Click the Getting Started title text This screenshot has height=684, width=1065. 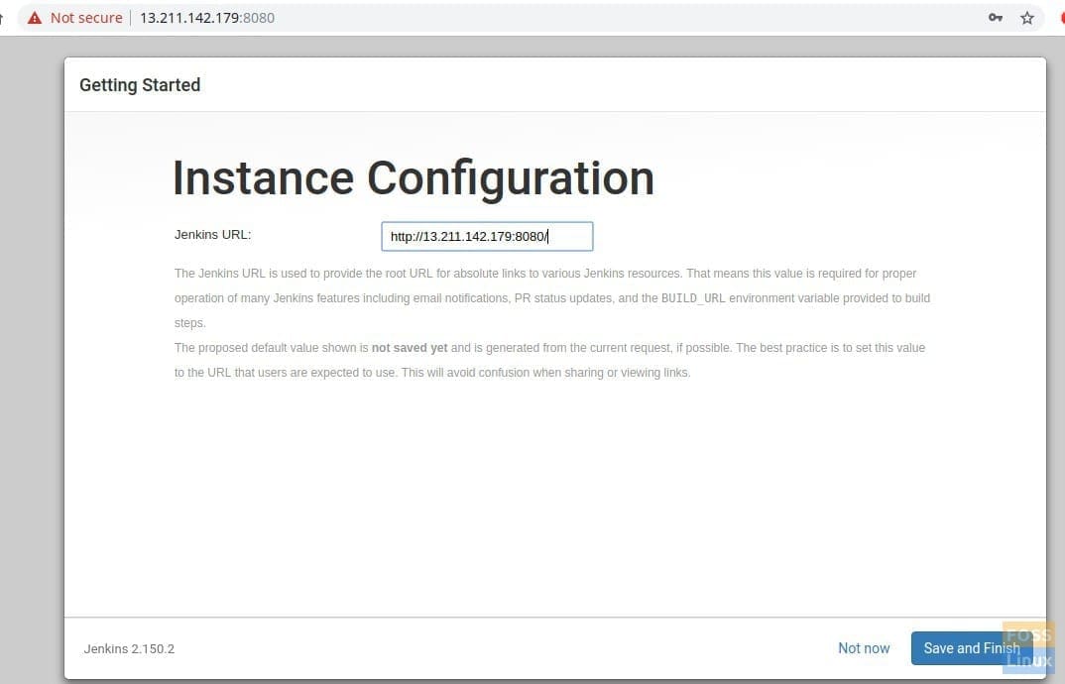(x=140, y=85)
